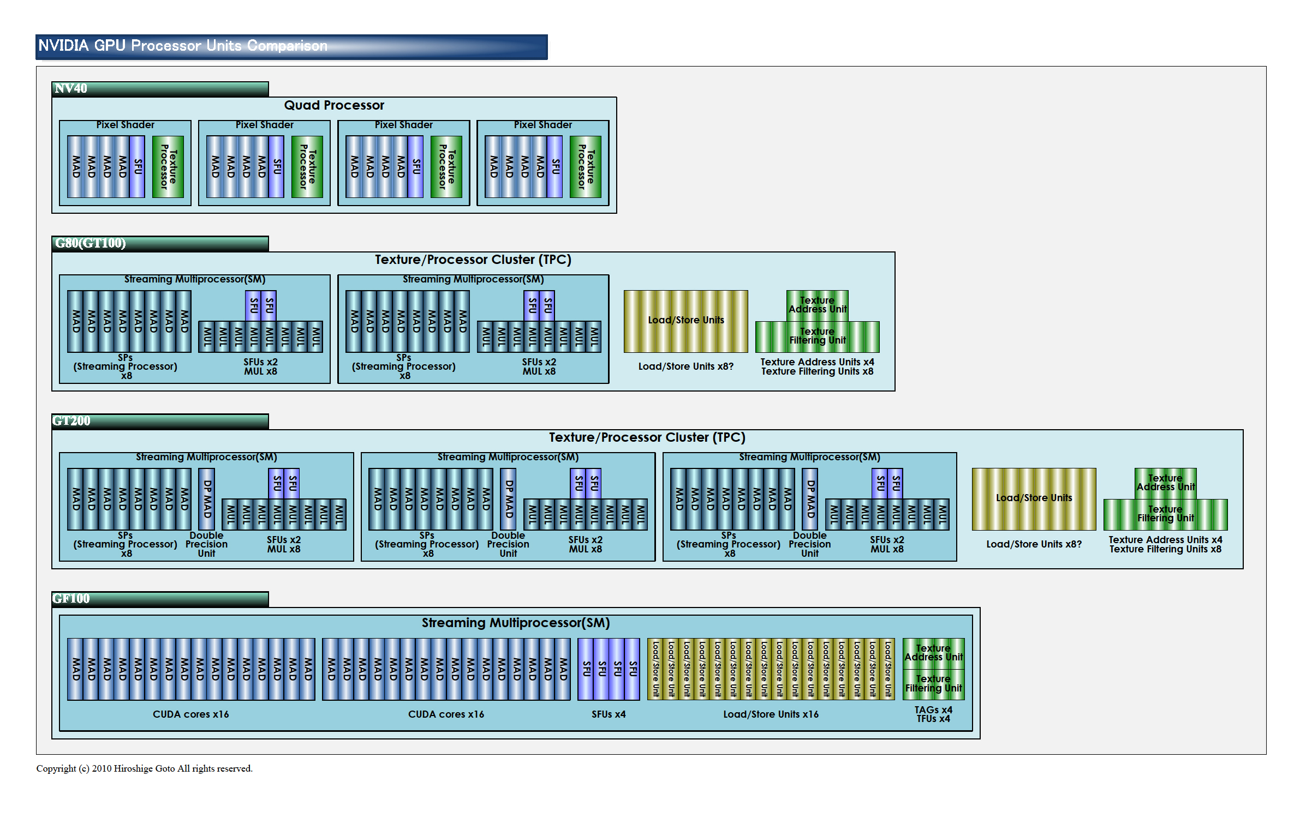Click the yellow Load/Store Units block in the G80 cluster
Image resolution: width=1312 pixels, height=818 pixels.
pos(685,321)
